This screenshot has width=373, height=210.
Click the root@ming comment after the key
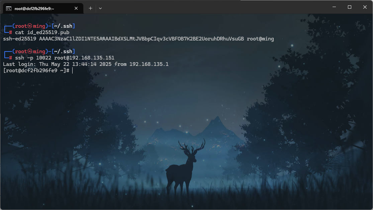point(260,39)
